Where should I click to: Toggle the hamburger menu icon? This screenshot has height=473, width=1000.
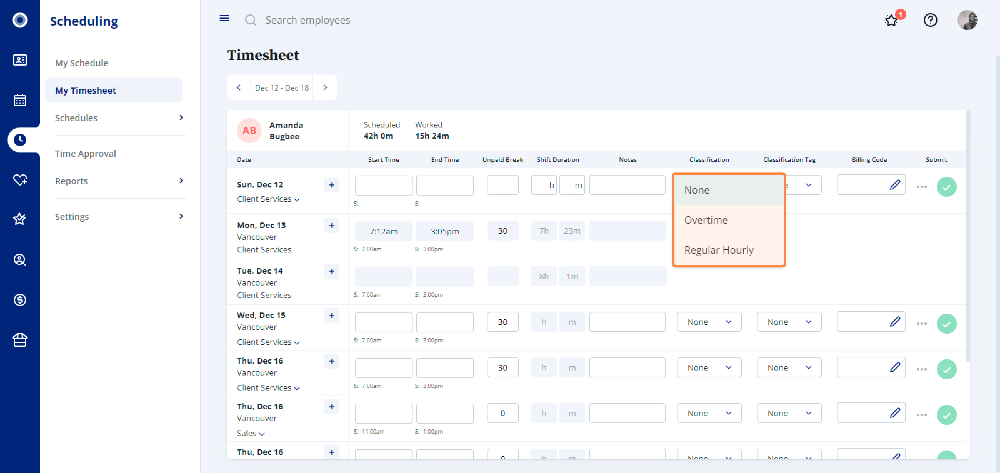(x=224, y=19)
